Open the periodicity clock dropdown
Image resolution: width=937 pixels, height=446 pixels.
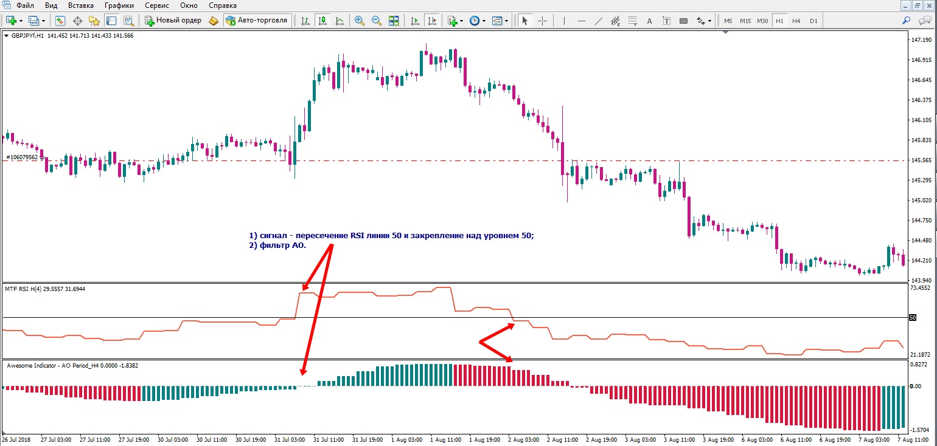[x=484, y=21]
